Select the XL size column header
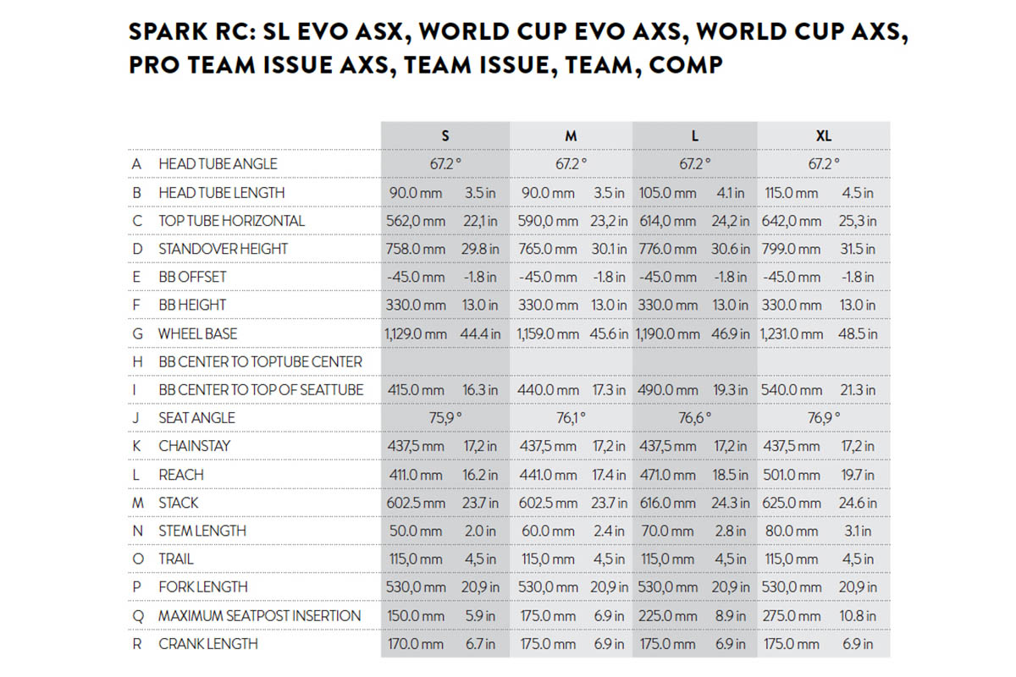The image size is (1016, 677). (x=823, y=135)
